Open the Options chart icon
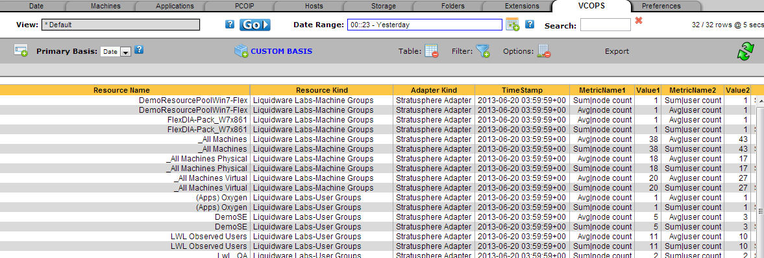Image resolution: width=764 pixels, height=258 pixels. [544, 51]
